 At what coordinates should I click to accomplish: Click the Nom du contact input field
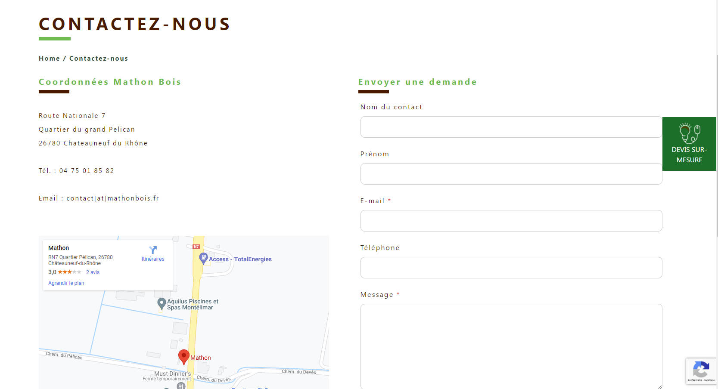pos(511,127)
